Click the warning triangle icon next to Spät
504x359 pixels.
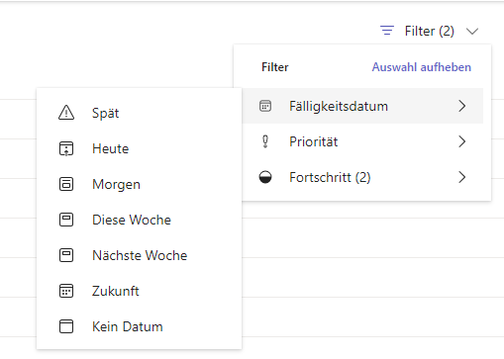(x=66, y=113)
